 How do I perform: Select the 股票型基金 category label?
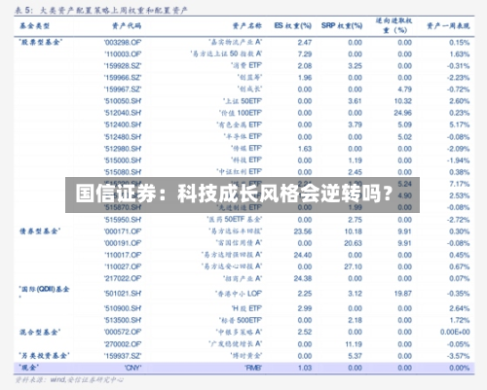[40, 42]
